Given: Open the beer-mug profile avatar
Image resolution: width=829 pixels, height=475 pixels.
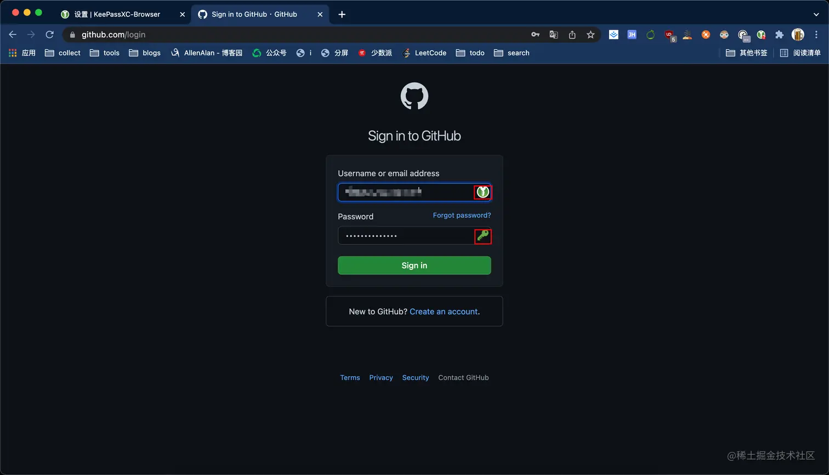Looking at the screenshot, I should coord(798,35).
